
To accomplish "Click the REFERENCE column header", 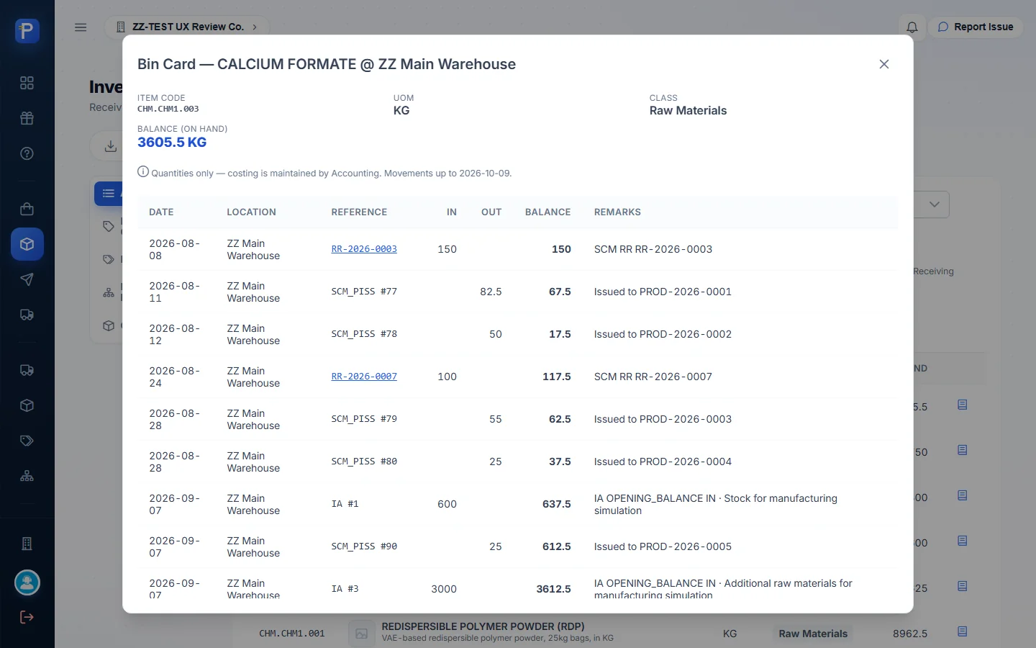I will (x=359, y=212).
